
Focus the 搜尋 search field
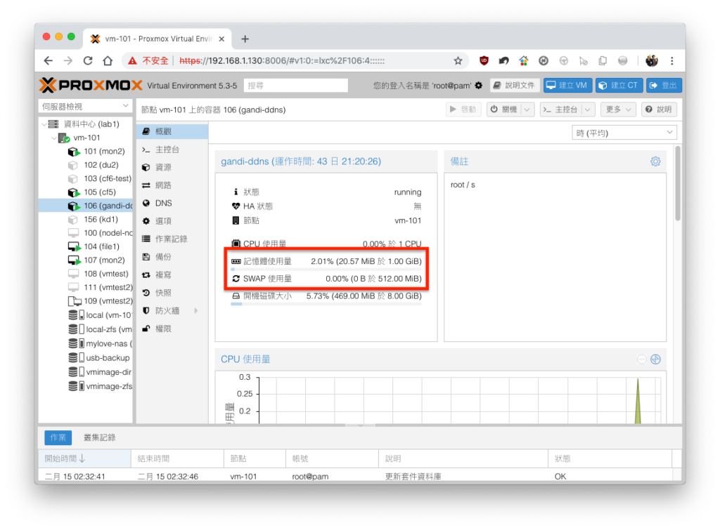[x=296, y=86]
